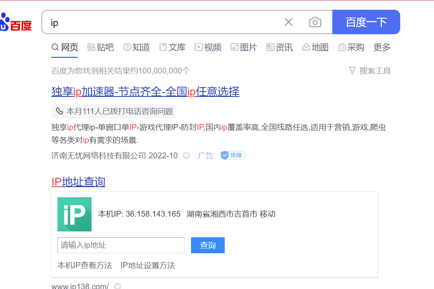Focus the 请输入ip地址 input box

coord(121,245)
